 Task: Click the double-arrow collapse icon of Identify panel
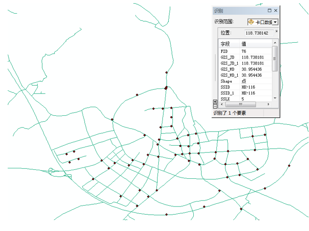tap(215, 102)
